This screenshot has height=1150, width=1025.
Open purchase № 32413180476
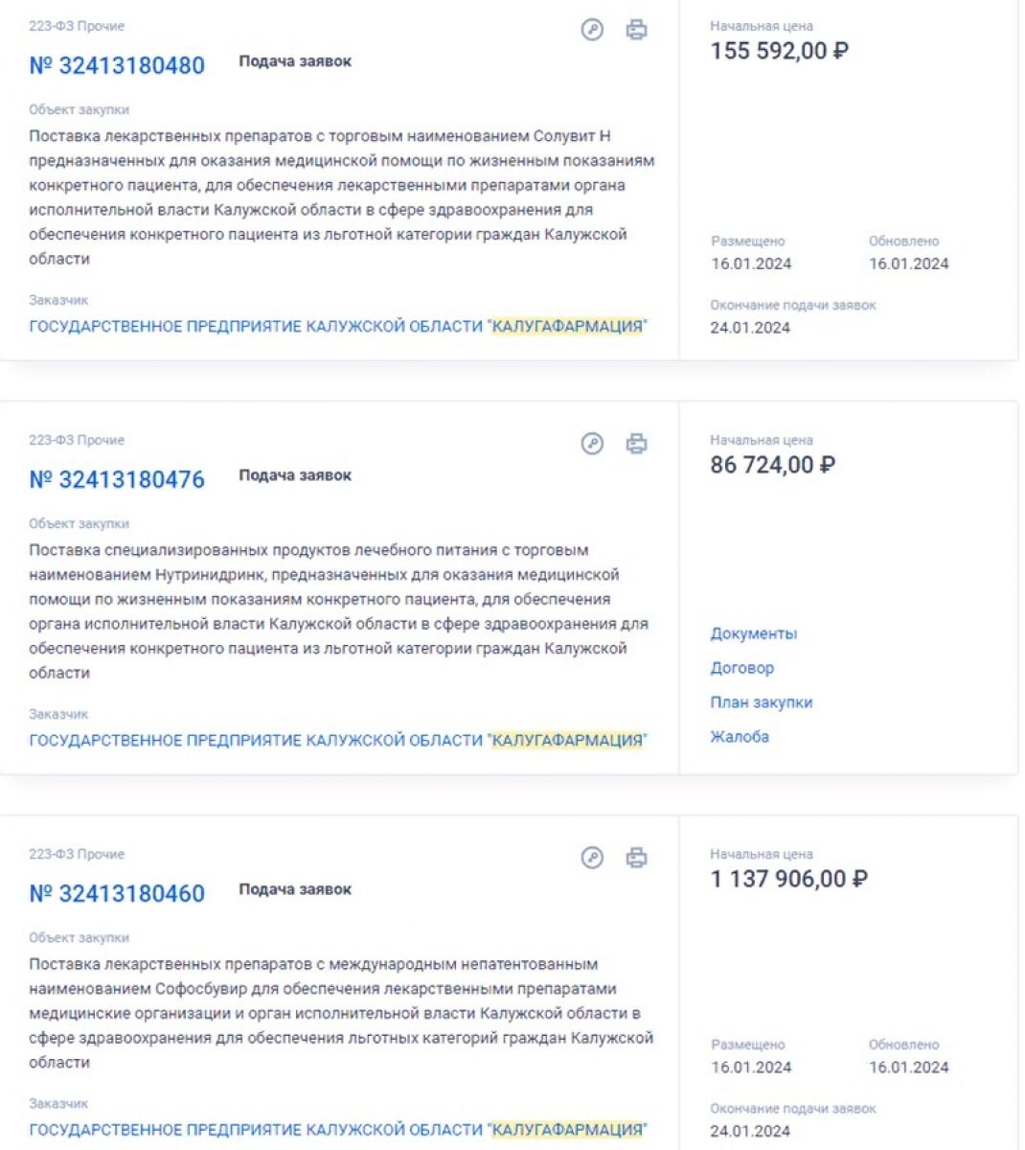point(117,480)
